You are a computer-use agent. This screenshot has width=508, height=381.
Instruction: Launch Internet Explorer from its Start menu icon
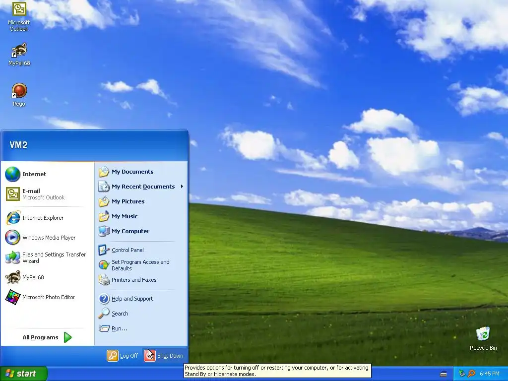pyautogui.click(x=12, y=218)
